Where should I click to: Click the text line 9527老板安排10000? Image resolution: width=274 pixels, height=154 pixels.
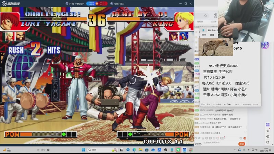pos(224,66)
